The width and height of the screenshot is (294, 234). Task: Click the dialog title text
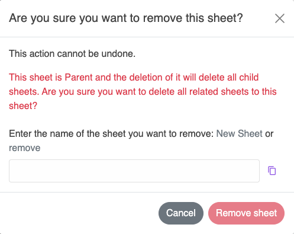[x=126, y=18]
